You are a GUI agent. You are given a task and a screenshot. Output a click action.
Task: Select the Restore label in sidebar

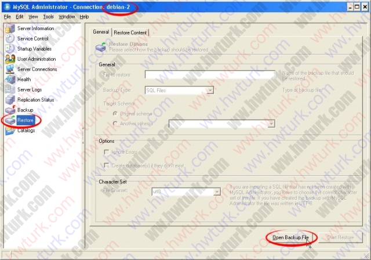click(26, 120)
